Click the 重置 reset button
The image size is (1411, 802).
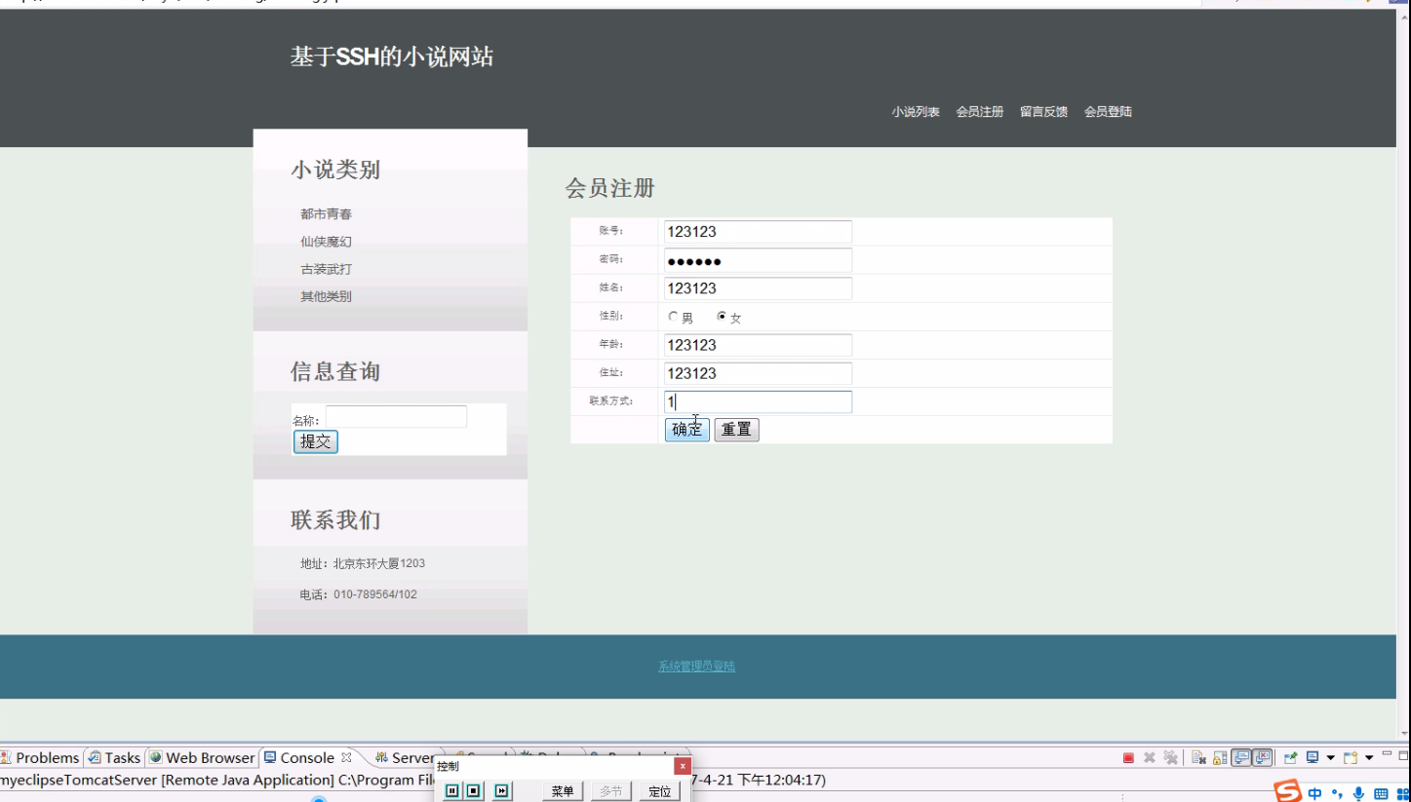click(736, 430)
